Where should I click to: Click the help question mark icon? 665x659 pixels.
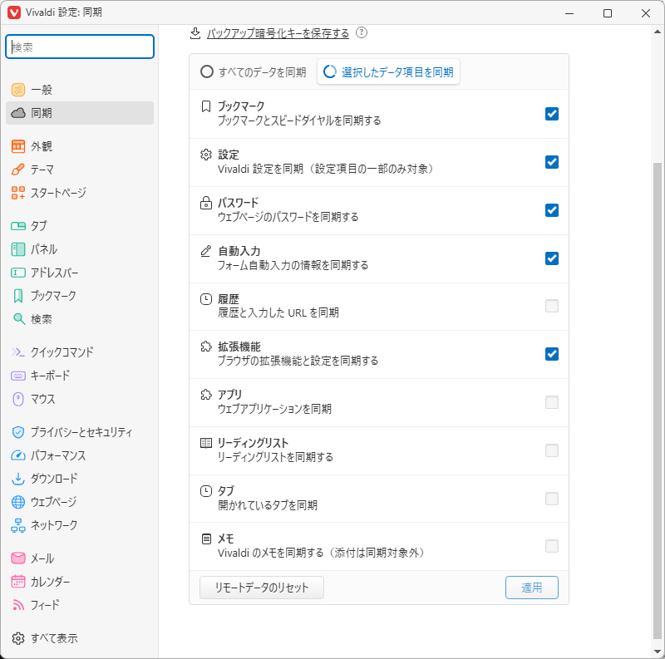point(362,32)
